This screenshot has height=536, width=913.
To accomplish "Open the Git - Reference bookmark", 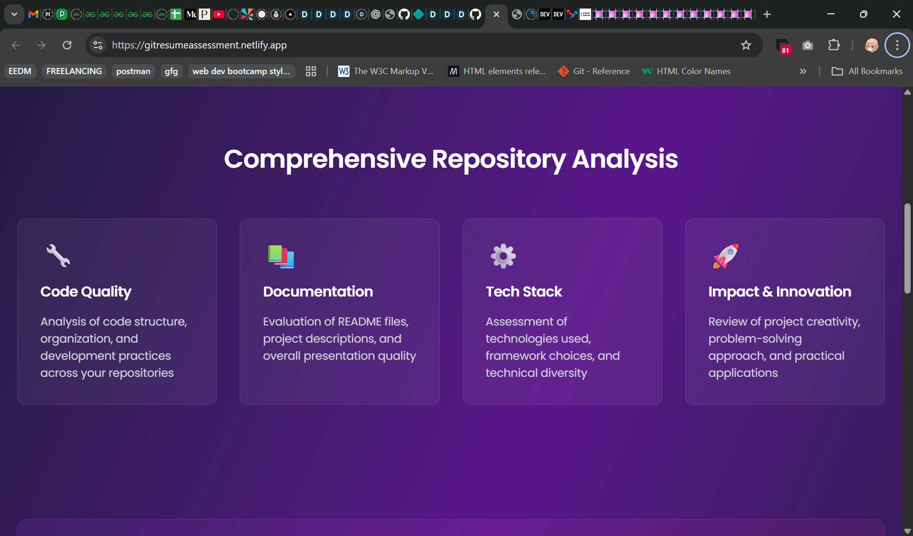I will pyautogui.click(x=593, y=71).
